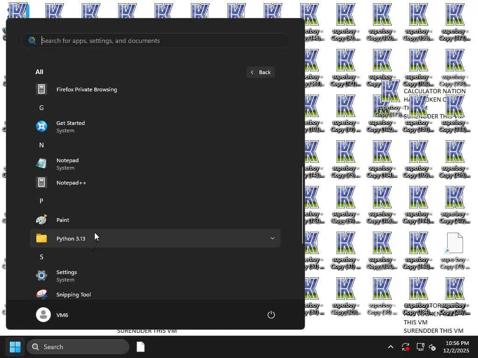The height and width of the screenshot is (358, 478).
Task: Open the clock showing 10:56 PM
Action: coord(456,347)
